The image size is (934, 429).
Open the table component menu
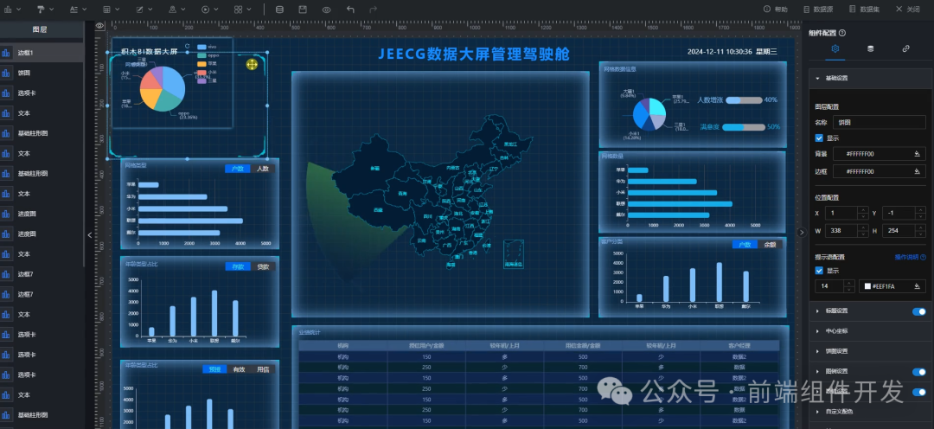point(111,10)
